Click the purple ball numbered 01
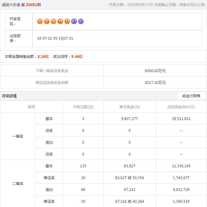 (x=74, y=21)
